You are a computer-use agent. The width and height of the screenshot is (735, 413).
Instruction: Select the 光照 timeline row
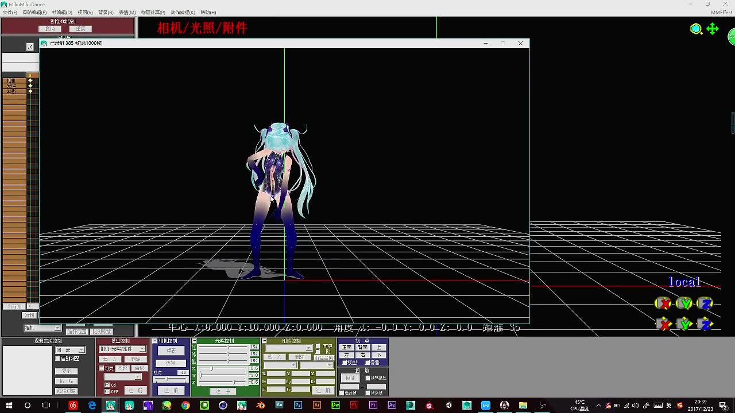(x=15, y=86)
